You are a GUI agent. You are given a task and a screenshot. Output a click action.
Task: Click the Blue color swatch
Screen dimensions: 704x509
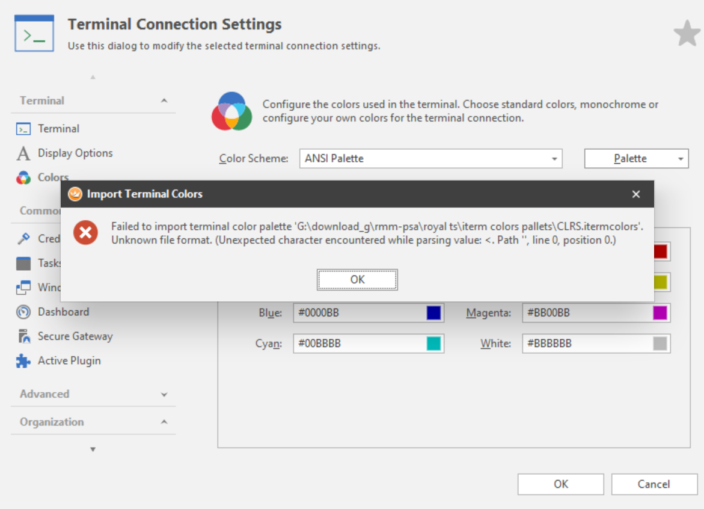click(433, 313)
